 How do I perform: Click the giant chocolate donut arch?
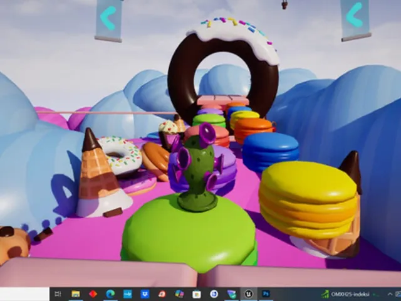click(x=223, y=69)
